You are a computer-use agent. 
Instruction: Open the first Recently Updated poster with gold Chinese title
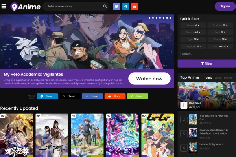(x=17, y=135)
